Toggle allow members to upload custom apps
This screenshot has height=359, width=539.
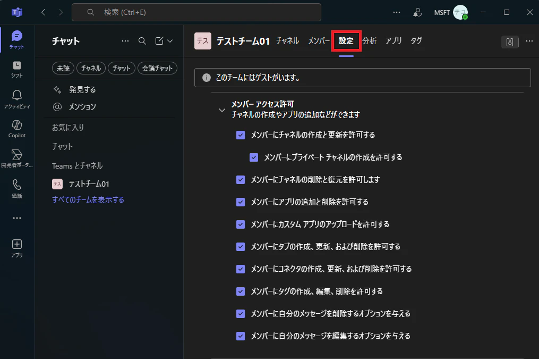click(241, 224)
